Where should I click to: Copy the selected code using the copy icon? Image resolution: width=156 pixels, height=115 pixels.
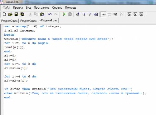click(x=36, y=14)
